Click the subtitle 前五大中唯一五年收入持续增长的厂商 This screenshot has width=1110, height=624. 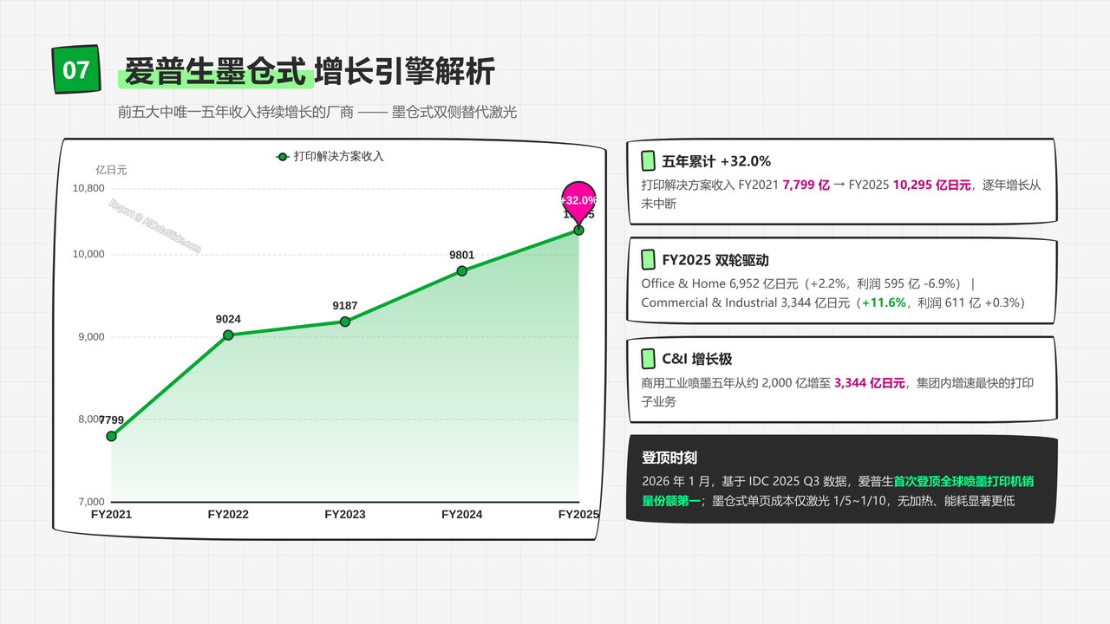pyautogui.click(x=234, y=112)
